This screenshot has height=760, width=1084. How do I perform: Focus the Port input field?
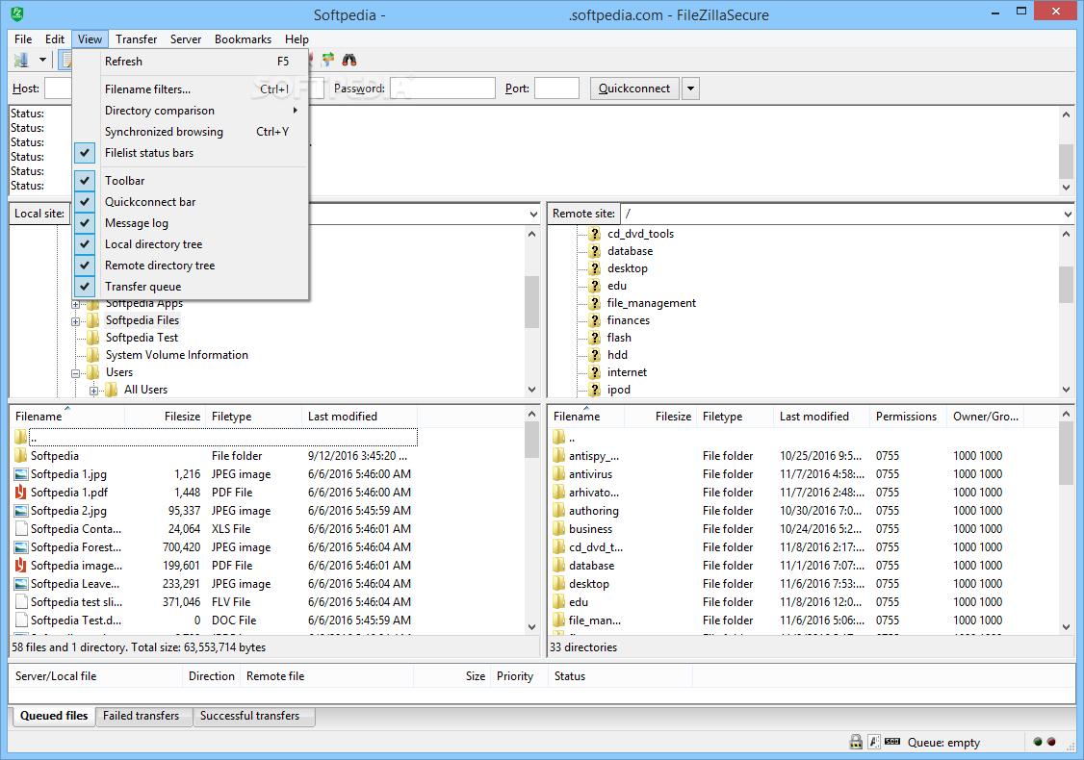click(556, 89)
